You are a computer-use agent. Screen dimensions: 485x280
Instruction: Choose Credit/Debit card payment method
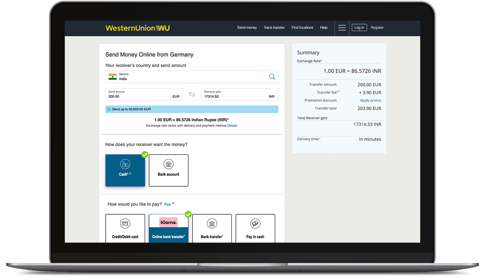point(125,228)
